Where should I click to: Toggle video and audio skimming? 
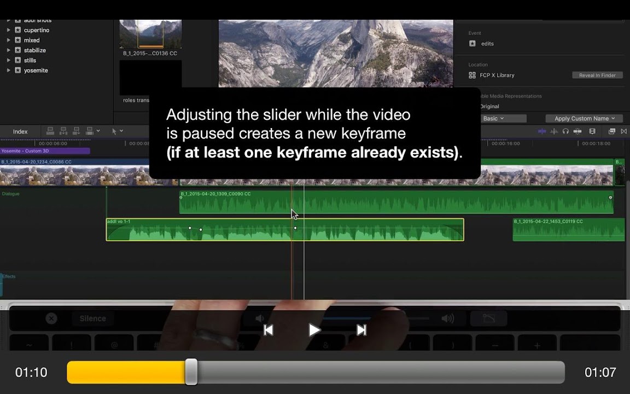(x=542, y=131)
